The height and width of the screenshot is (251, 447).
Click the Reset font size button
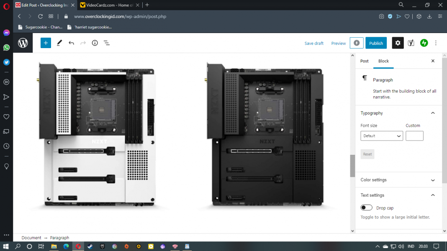point(367,154)
